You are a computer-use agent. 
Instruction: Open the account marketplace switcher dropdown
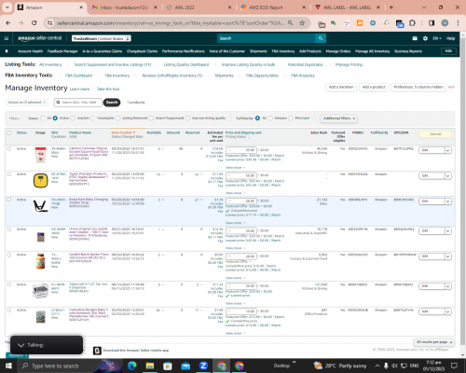click(x=102, y=38)
